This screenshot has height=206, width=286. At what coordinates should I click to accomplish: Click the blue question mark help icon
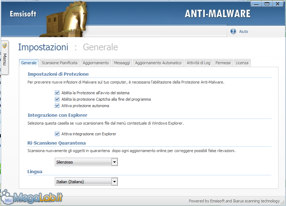(233, 31)
